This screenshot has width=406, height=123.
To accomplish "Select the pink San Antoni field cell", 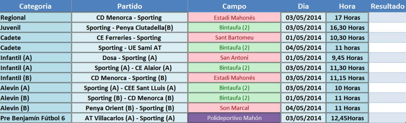I will (234, 58).
